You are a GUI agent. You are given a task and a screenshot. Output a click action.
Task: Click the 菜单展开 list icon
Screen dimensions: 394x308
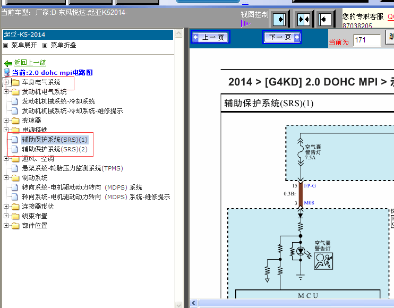pyautogui.click(x=5, y=46)
